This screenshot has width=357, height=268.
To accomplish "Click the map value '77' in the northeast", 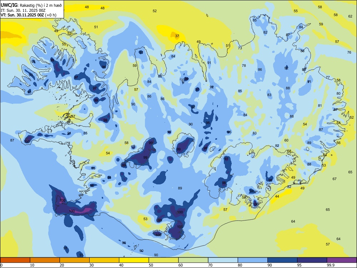I will (328, 78).
